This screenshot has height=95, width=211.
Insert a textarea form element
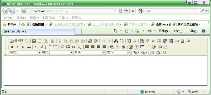click(x=165, y=41)
